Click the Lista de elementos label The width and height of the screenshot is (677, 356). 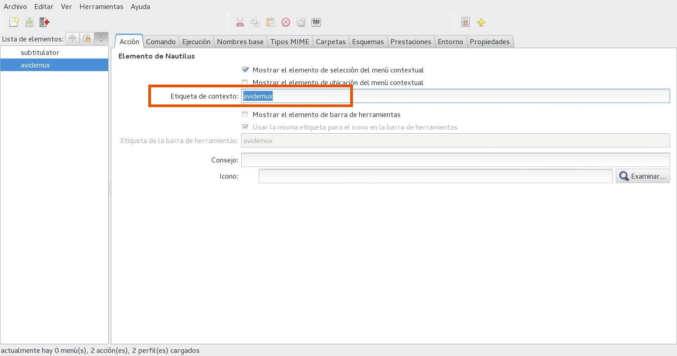click(x=33, y=39)
